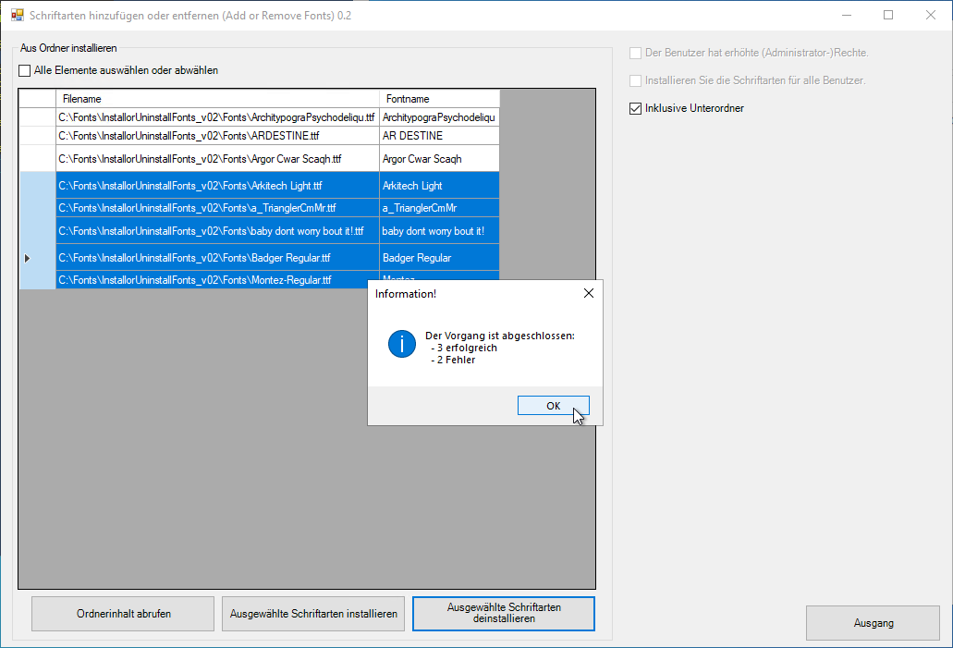953x648 pixels.
Task: Maximize the Add or Remove Fonts window
Action: [x=888, y=16]
